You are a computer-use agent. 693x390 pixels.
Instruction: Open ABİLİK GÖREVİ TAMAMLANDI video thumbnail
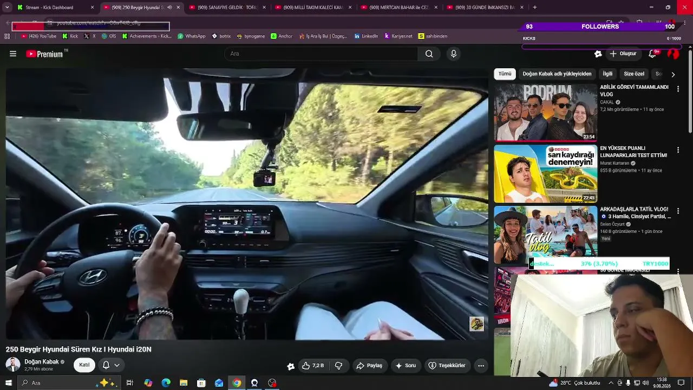tap(546, 112)
